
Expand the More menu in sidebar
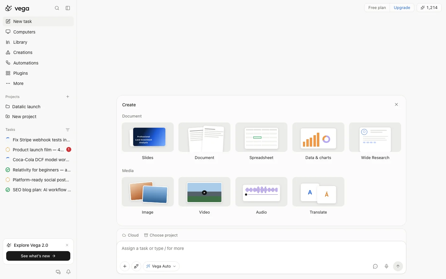tap(38, 83)
